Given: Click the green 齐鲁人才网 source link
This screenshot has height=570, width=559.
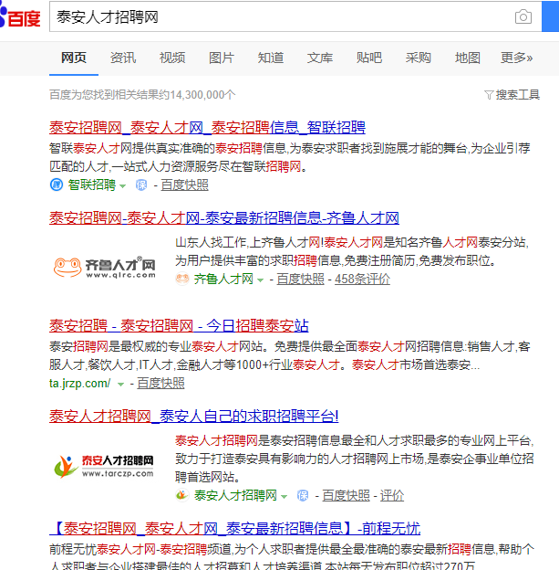Looking at the screenshot, I should pos(223,280).
